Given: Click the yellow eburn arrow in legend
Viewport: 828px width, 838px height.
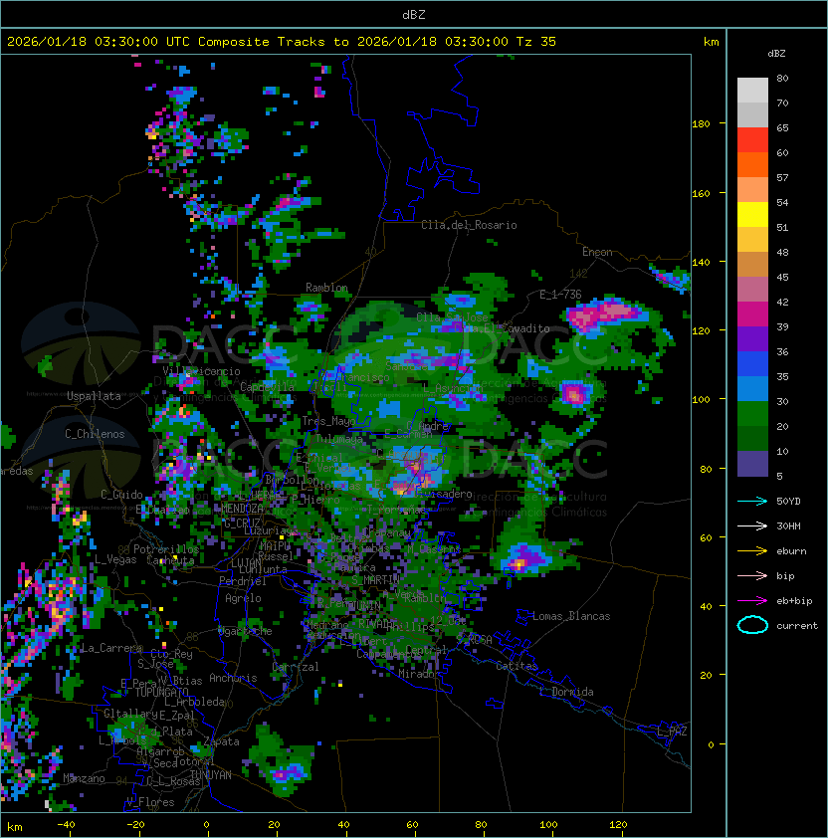Looking at the screenshot, I should click(752, 551).
